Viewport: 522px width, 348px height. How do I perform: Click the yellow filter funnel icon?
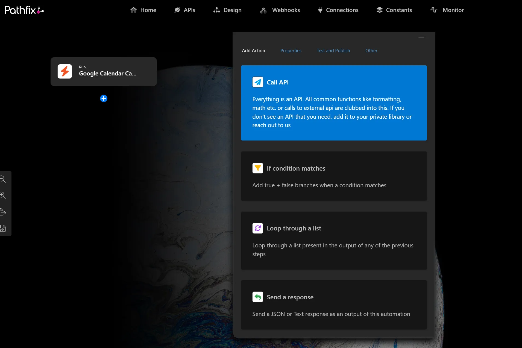(x=258, y=168)
